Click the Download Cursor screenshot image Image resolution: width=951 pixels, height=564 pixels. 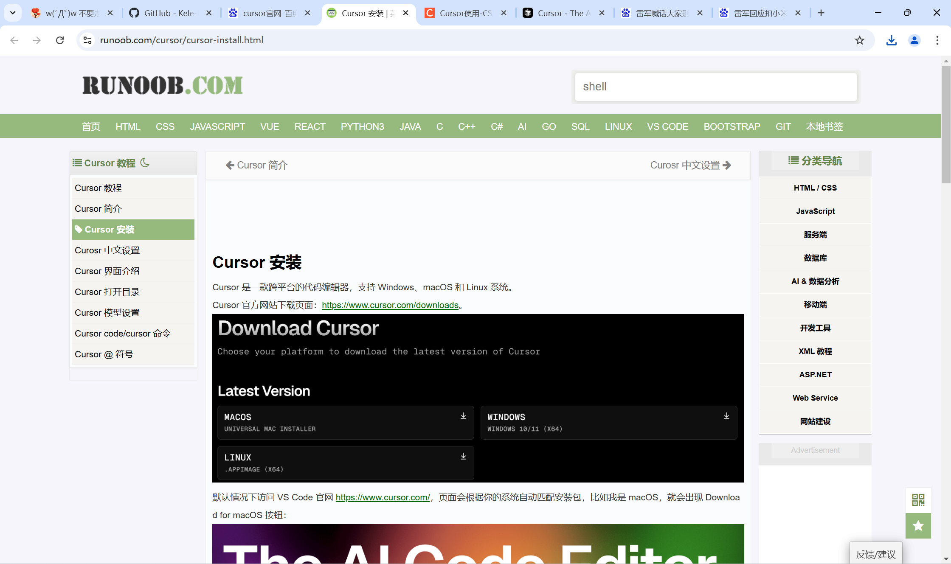tap(478, 398)
